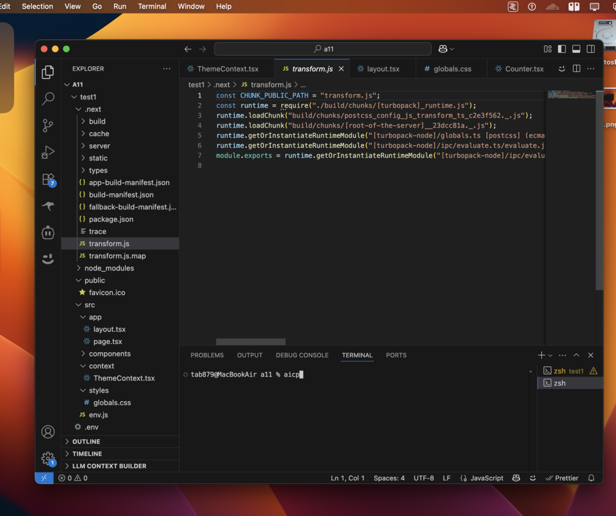
Task: Open the smiley face extension in activity bar
Action: click(48, 259)
